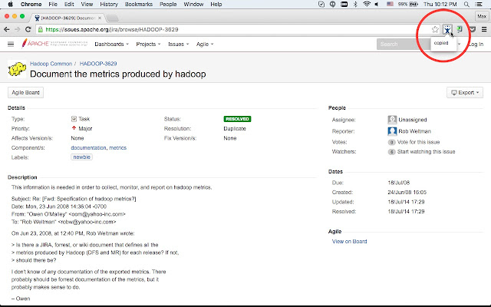491x307 pixels.
Task: Click the metrics component link
Action: pos(117,148)
